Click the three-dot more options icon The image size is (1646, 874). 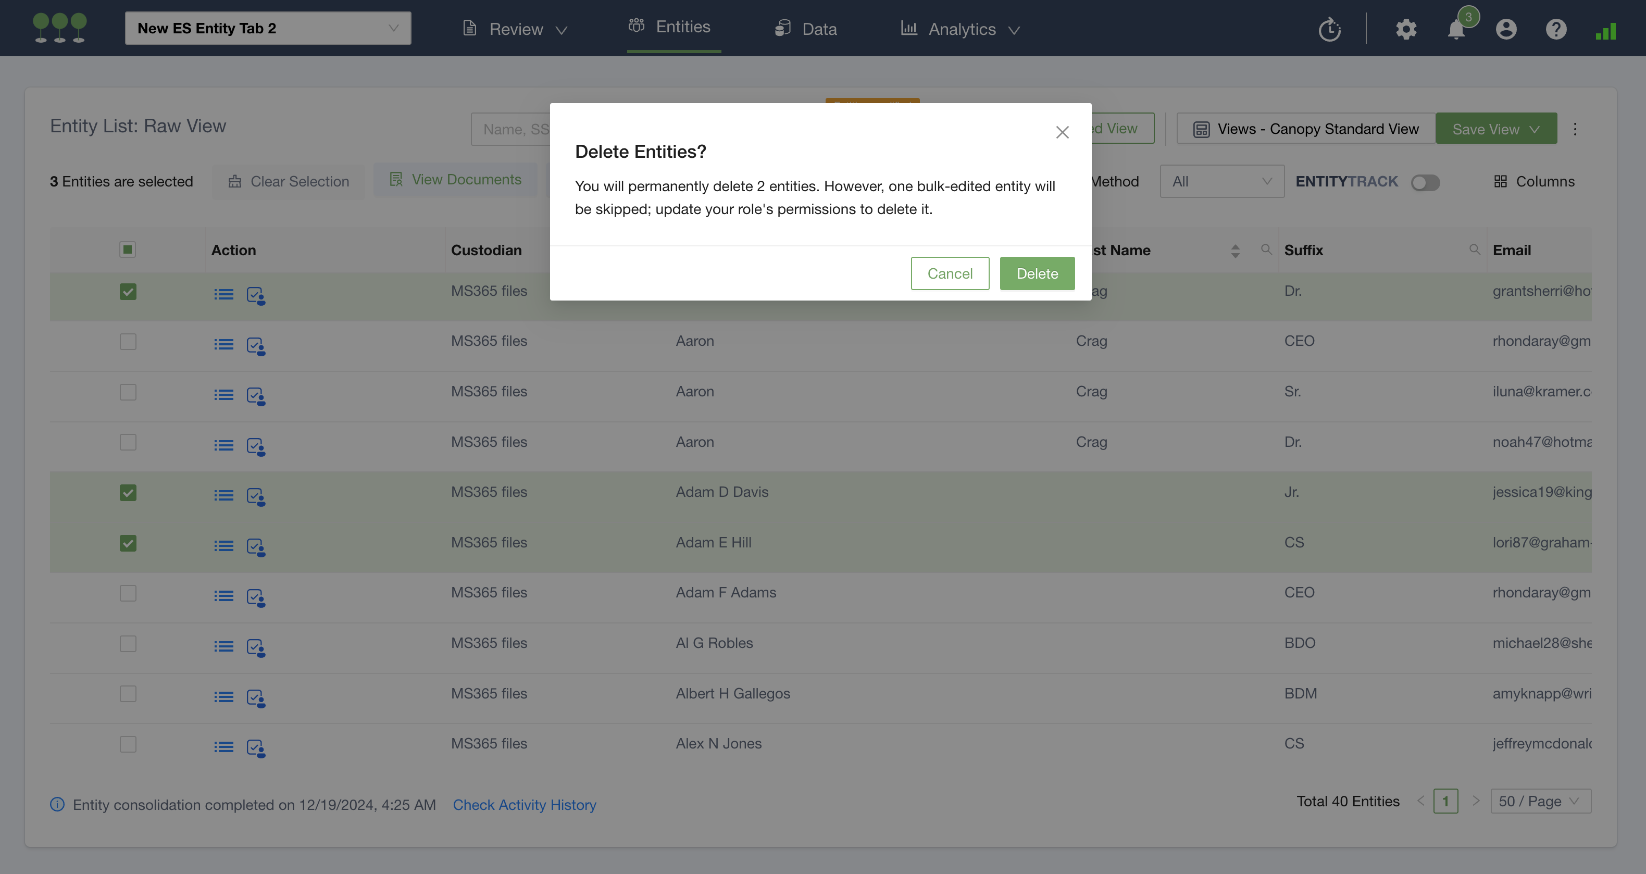[x=1575, y=129]
